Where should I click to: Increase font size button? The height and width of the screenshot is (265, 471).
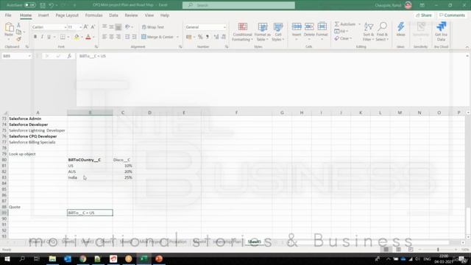coord(85,27)
